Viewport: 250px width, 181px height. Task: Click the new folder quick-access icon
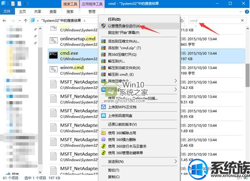click(x=19, y=3)
